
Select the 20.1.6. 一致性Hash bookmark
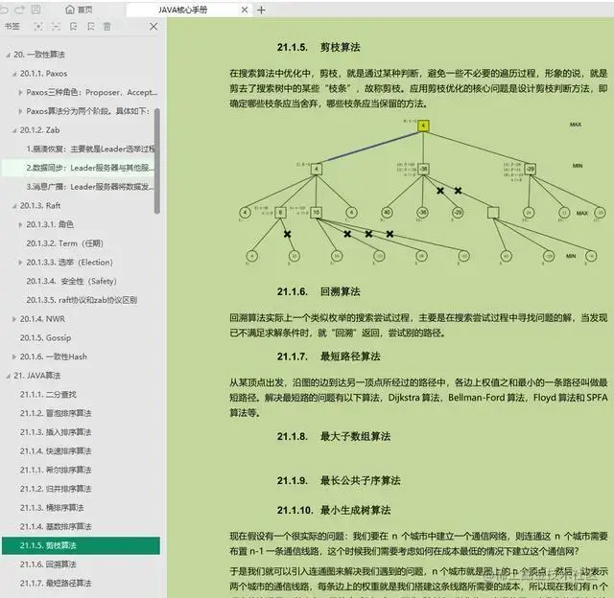pos(54,356)
